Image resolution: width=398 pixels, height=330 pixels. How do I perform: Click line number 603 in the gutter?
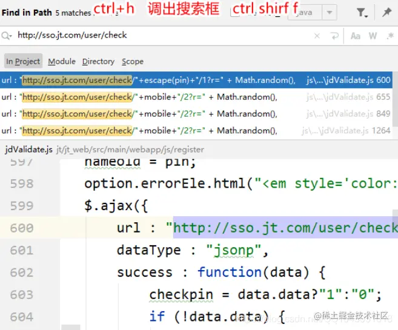coord(22,295)
